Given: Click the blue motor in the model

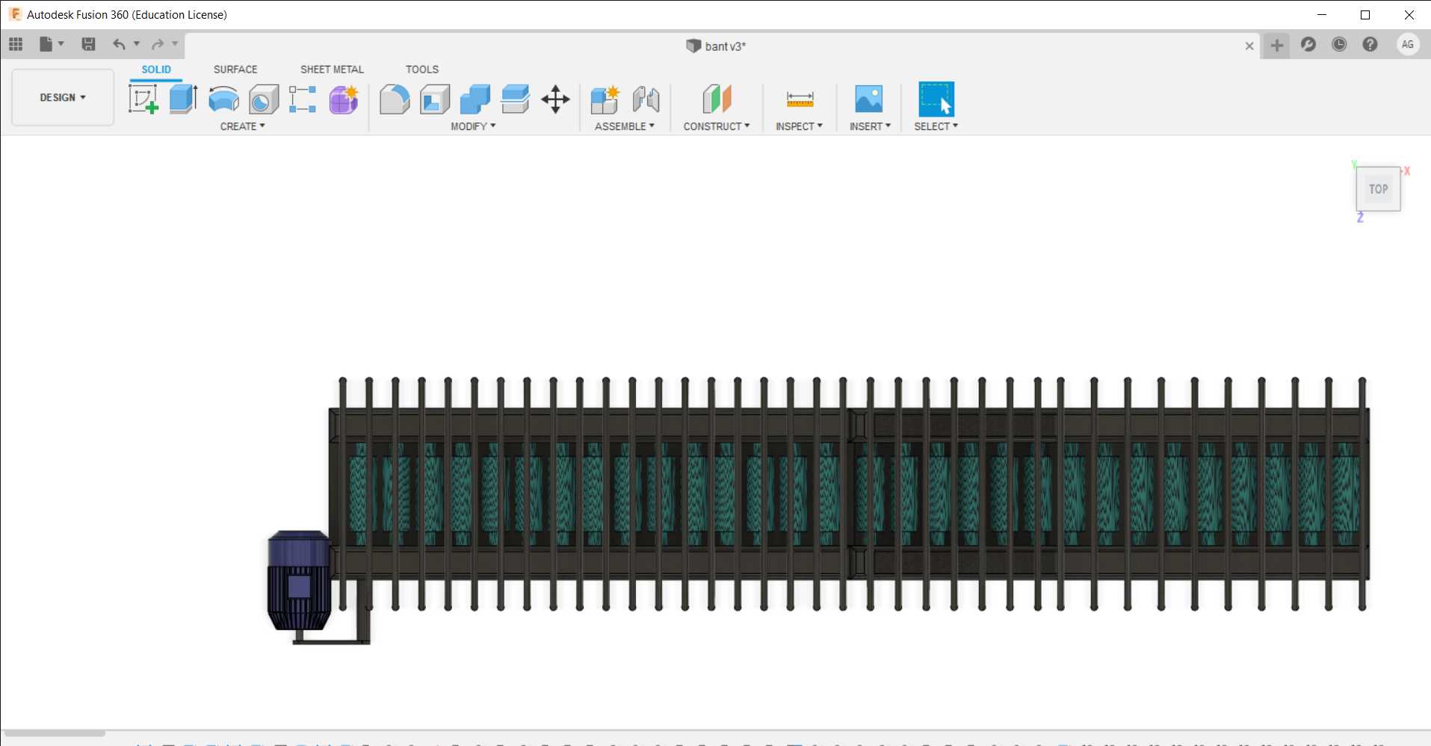Looking at the screenshot, I should coord(299,580).
